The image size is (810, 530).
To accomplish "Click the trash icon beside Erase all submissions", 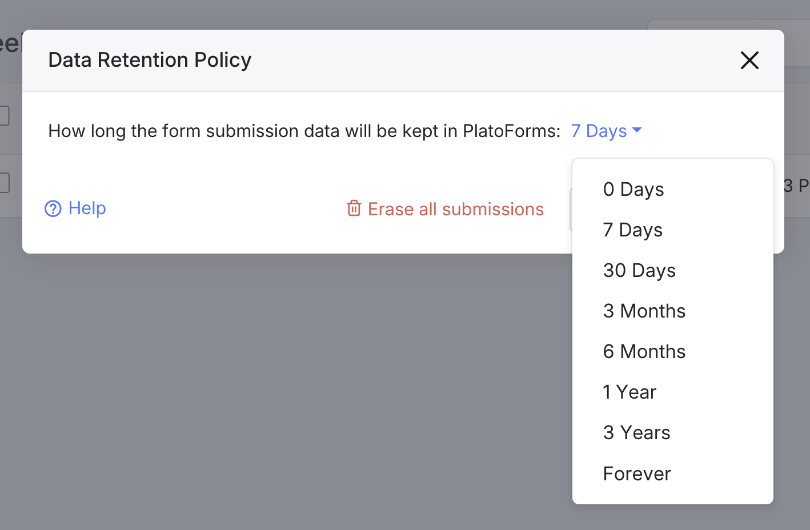I will (354, 208).
